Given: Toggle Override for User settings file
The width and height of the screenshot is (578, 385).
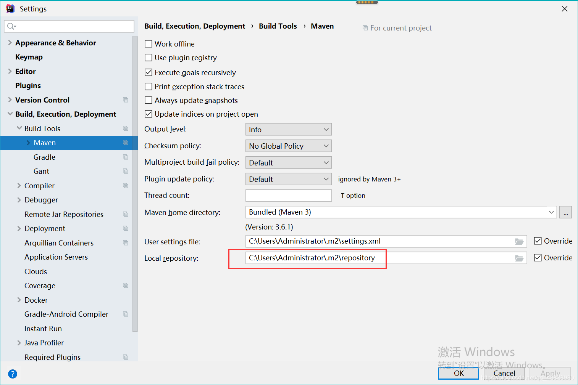Looking at the screenshot, I should [x=538, y=241].
